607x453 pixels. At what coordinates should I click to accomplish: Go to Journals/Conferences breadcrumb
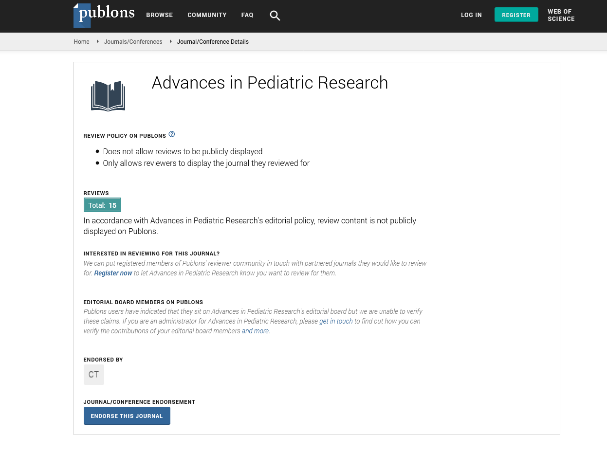133,42
